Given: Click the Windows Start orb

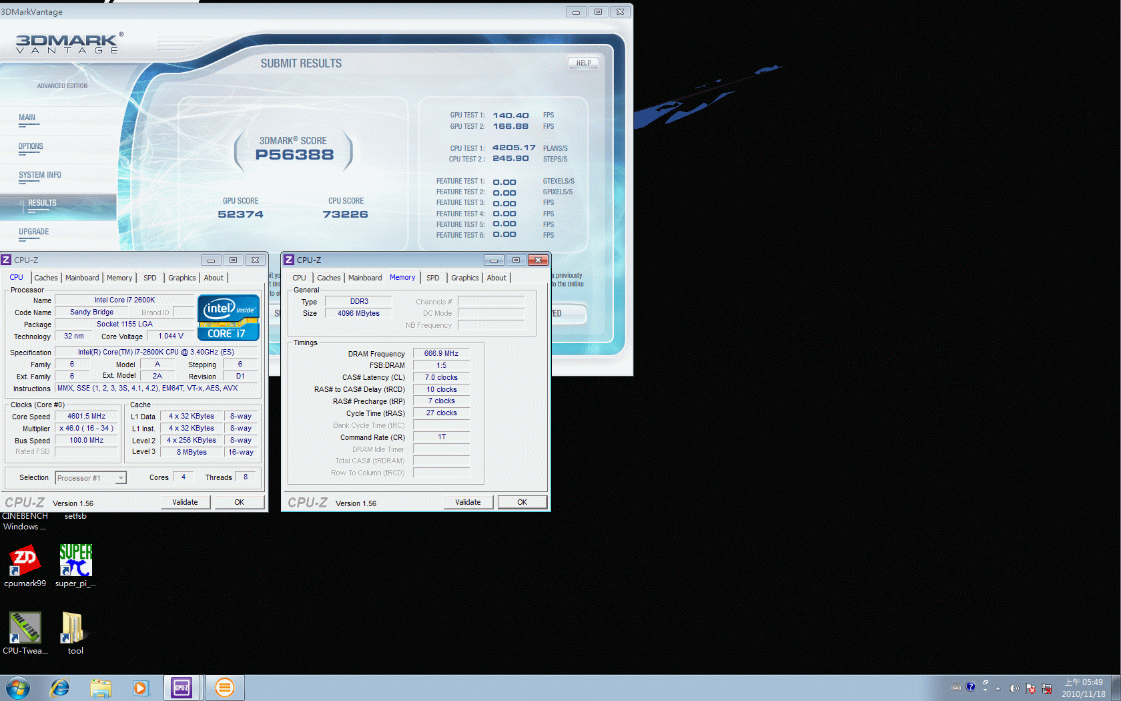Looking at the screenshot, I should (18, 688).
